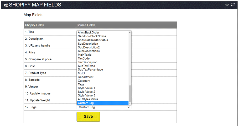Click the '1. Title' row label
Screen dimensions: 239x127
[30, 32]
